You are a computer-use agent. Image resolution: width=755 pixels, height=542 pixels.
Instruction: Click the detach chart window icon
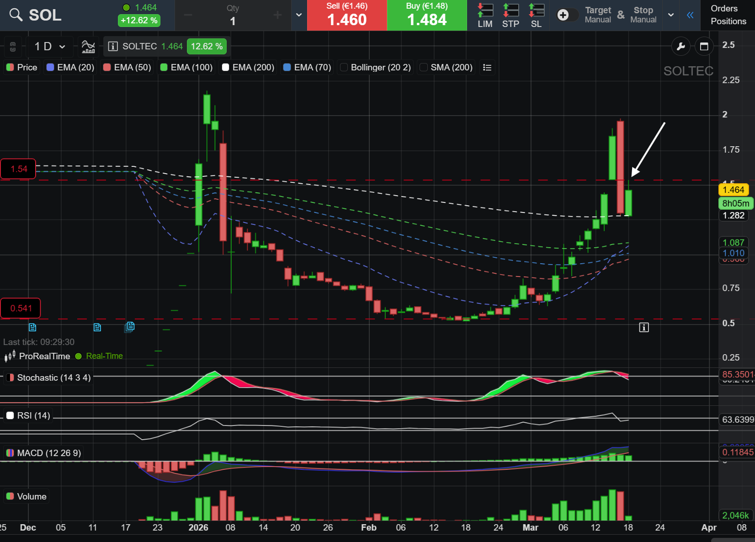click(704, 47)
